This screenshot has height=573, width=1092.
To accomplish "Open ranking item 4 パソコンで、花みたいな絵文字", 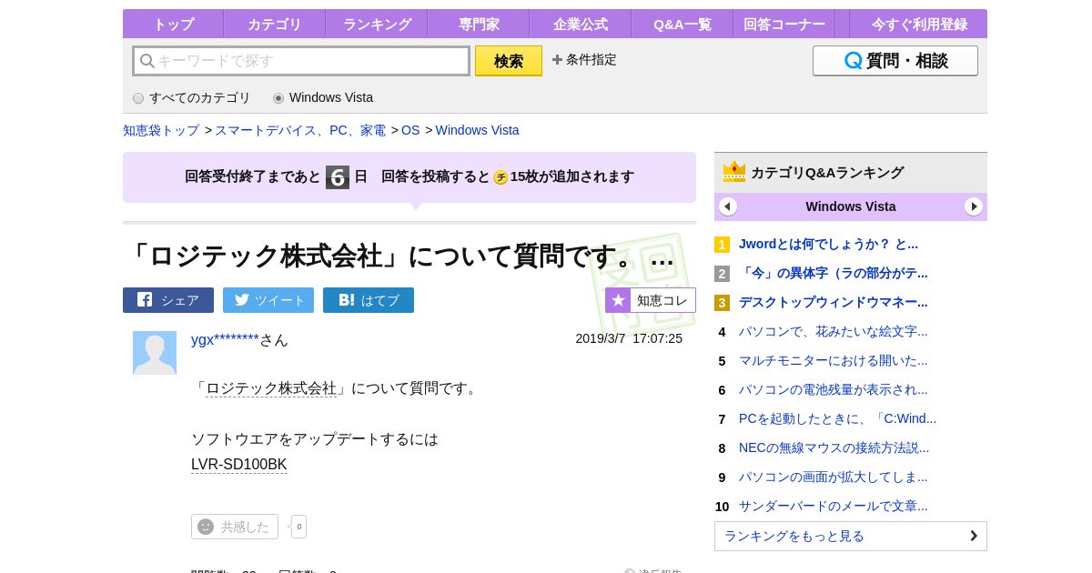I will [x=834, y=331].
